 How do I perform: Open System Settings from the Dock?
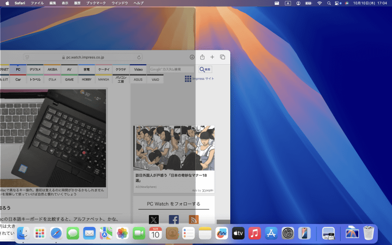pos(288,233)
